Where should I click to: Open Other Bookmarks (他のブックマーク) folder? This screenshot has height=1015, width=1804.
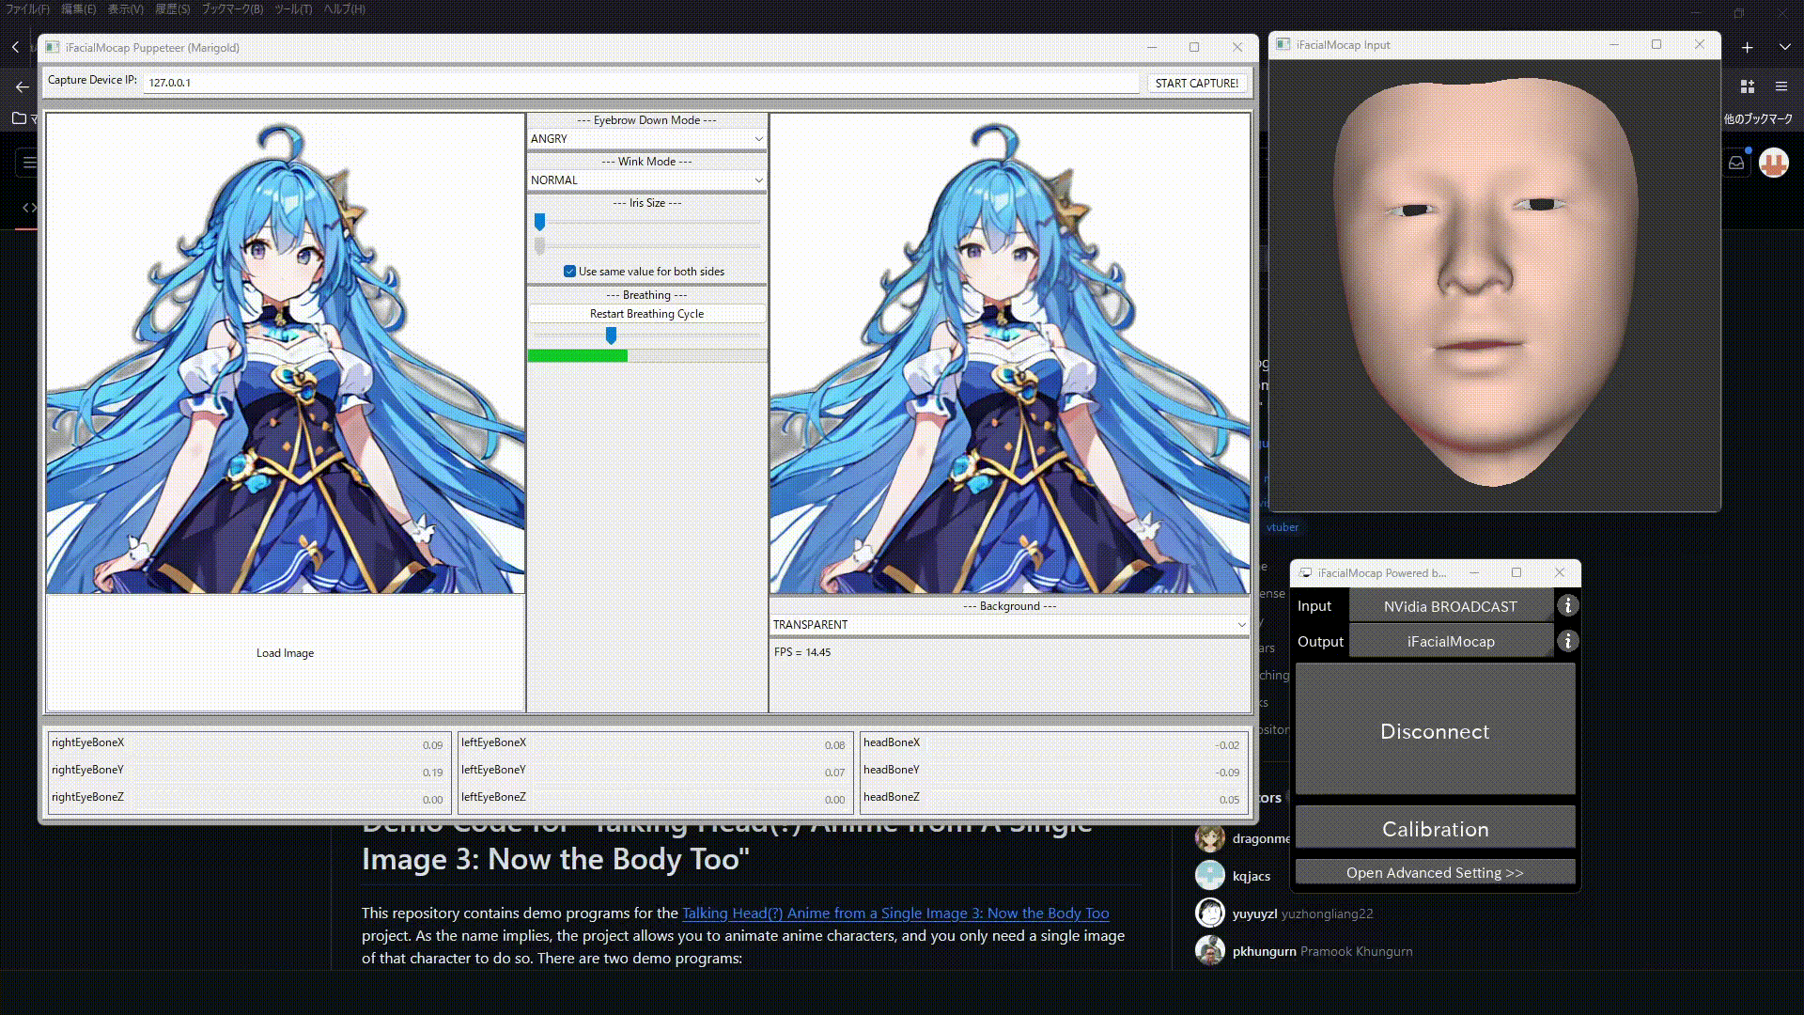(1758, 118)
